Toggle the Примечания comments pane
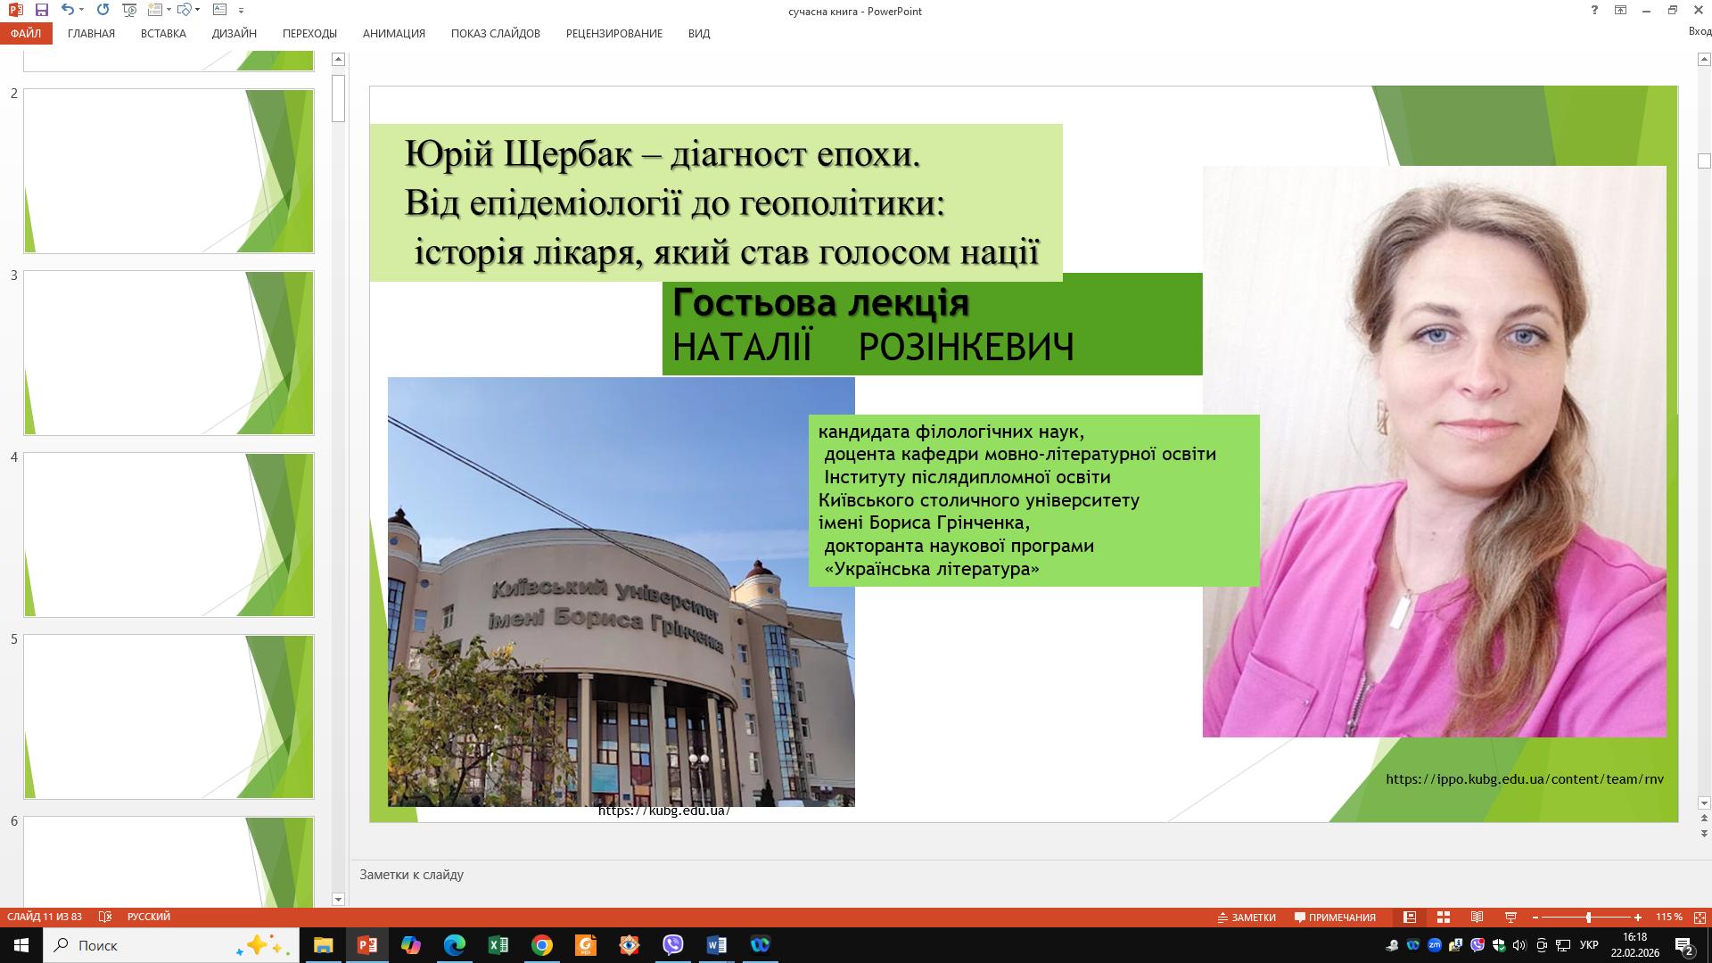Viewport: 1712px width, 963px height. pos(1335,917)
